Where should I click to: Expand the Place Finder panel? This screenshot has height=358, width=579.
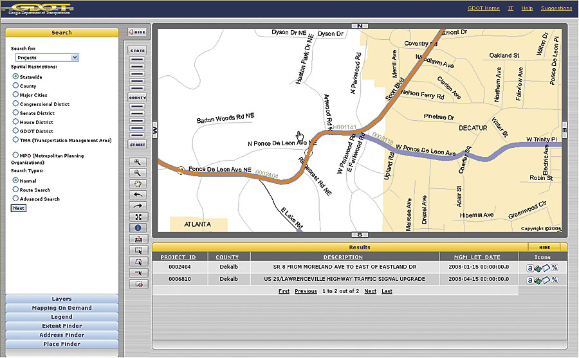(x=62, y=344)
